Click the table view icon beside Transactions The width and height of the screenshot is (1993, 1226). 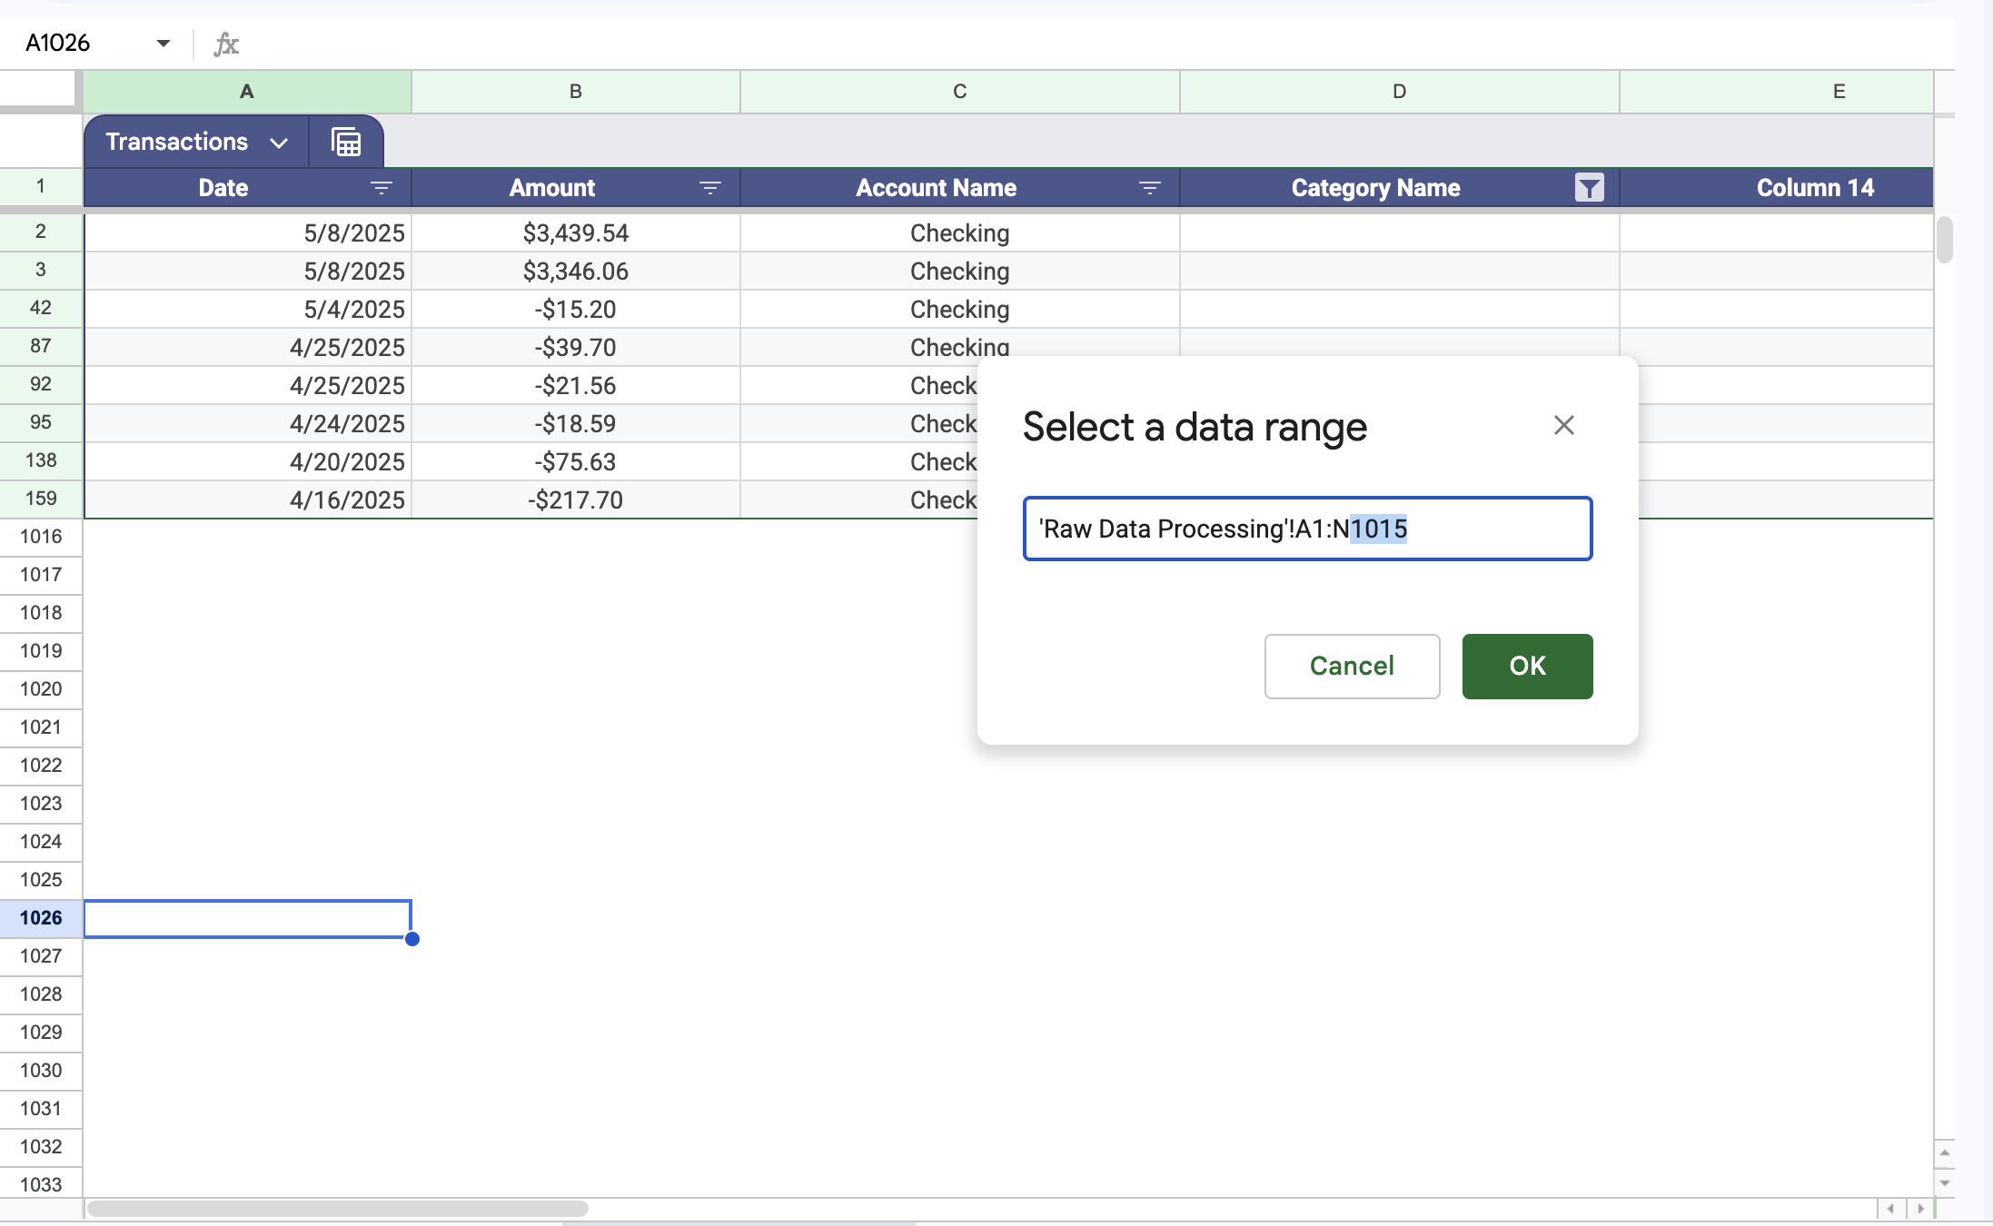click(x=346, y=143)
